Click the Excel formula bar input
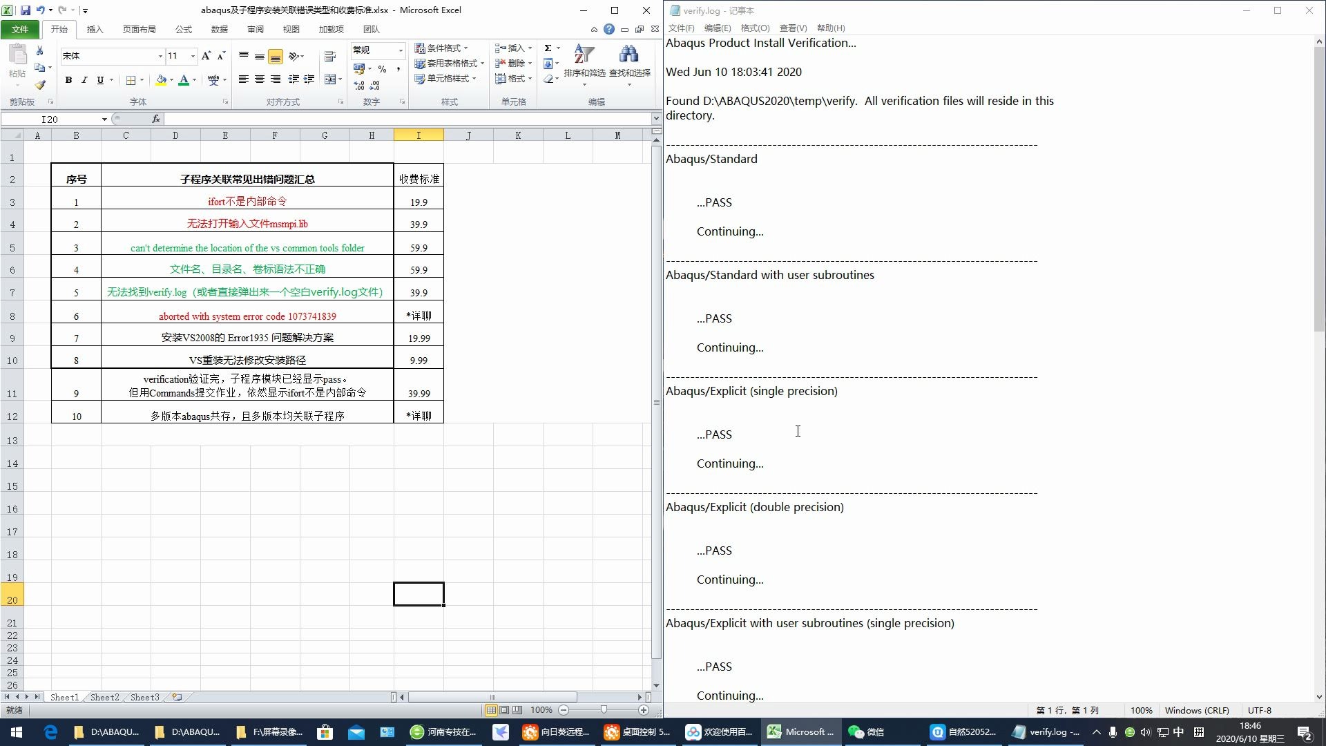1326x746 pixels. coord(407,119)
